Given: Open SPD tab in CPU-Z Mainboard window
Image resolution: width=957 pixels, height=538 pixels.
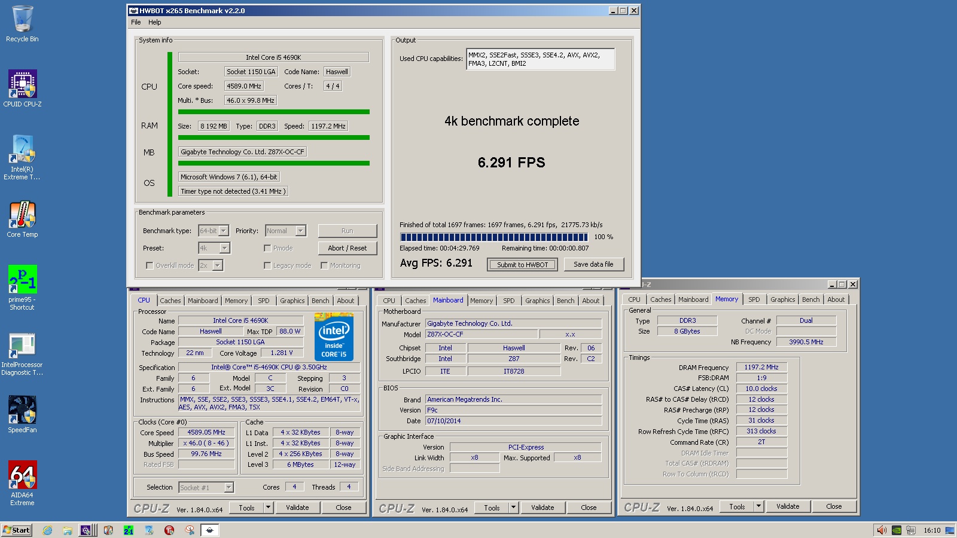Looking at the screenshot, I should [x=509, y=301].
